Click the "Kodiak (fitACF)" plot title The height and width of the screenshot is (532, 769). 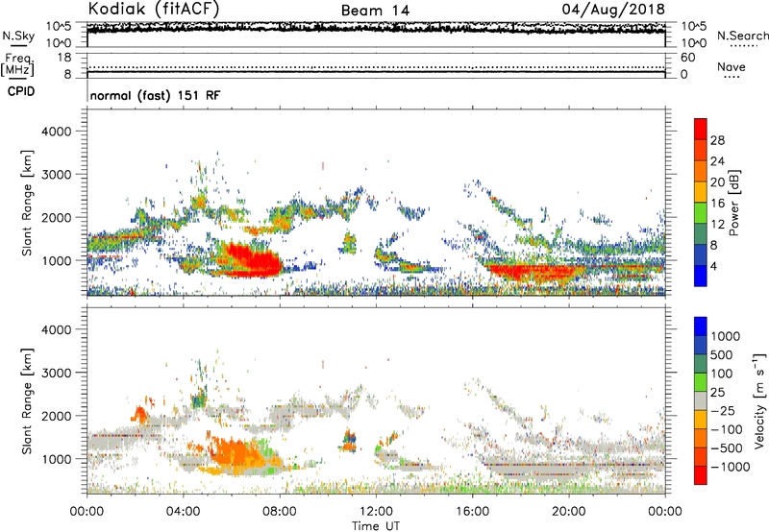point(154,9)
